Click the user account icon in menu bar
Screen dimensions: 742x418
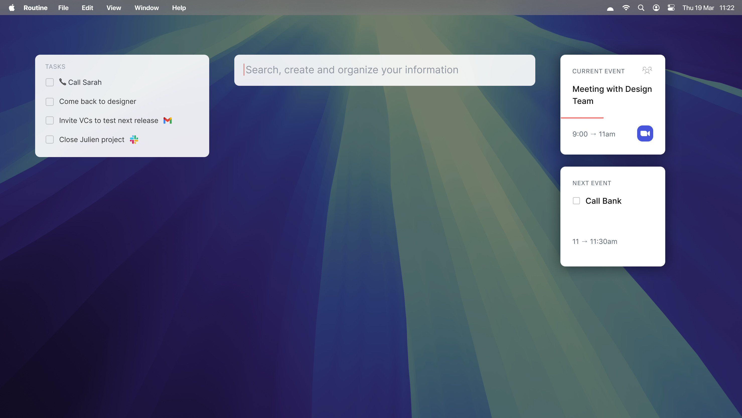pyautogui.click(x=656, y=8)
